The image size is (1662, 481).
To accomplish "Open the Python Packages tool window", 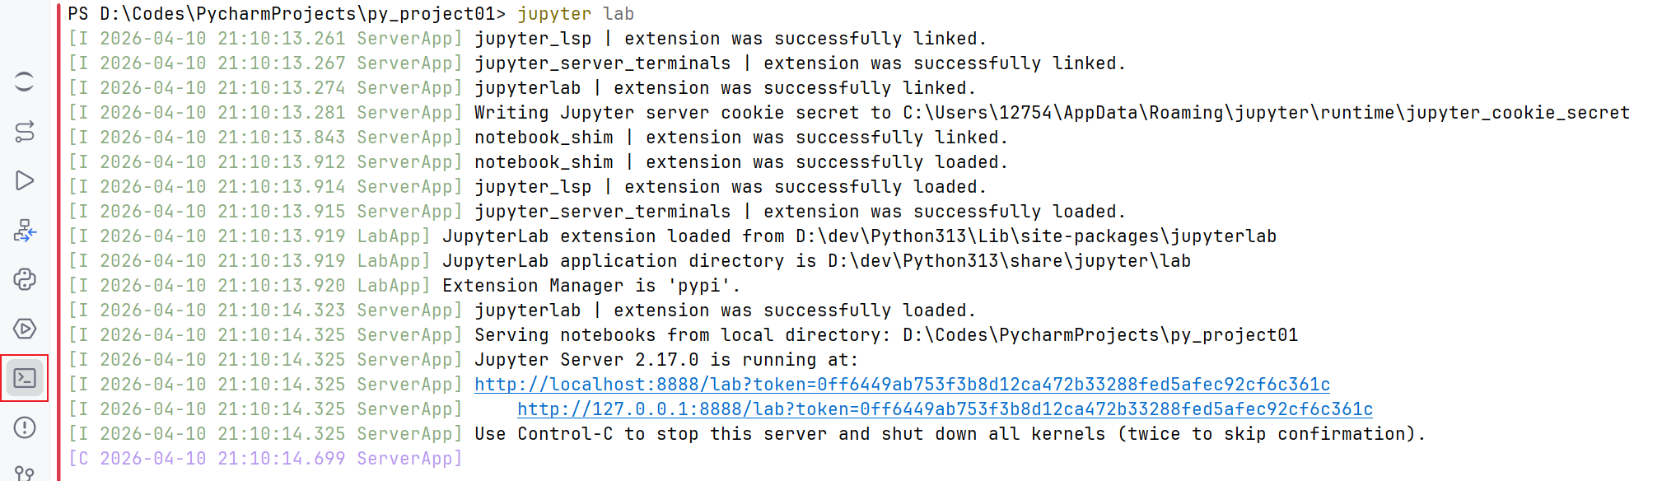I will click(25, 279).
